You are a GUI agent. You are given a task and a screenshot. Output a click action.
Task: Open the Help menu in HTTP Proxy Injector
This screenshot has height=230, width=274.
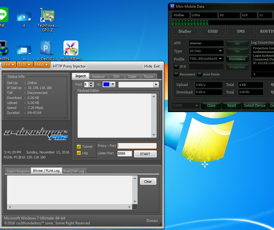pyautogui.click(x=41, y=64)
